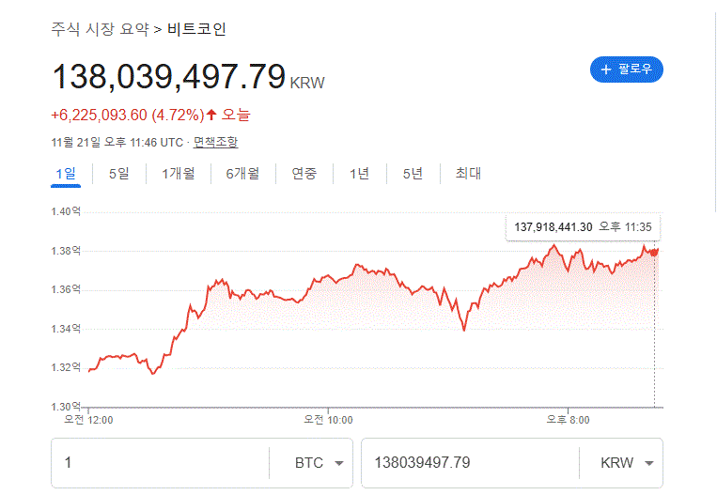717x495 pixels.
Task: Click the red up-arrow price change icon
Action: [212, 115]
